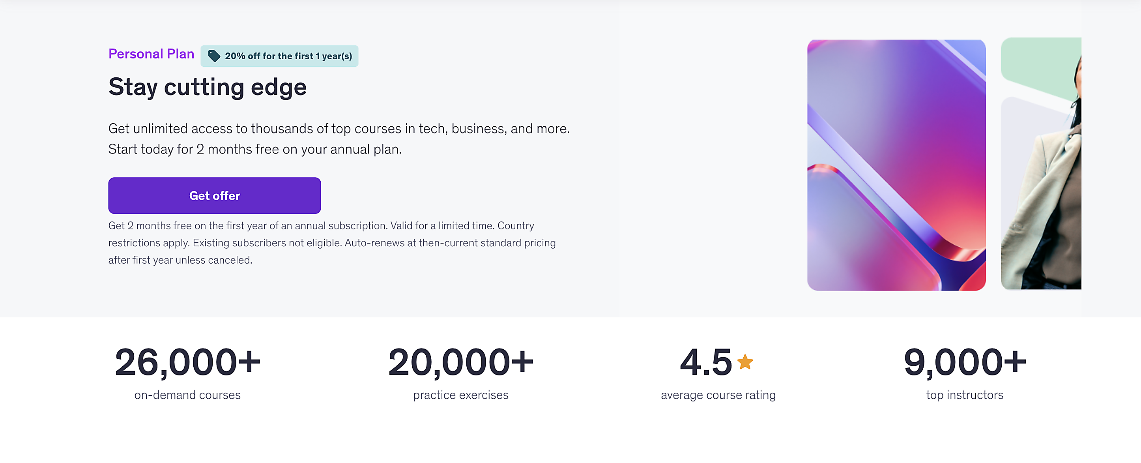Click the orange star rating icon
Image resolution: width=1141 pixels, height=463 pixels.
point(744,362)
